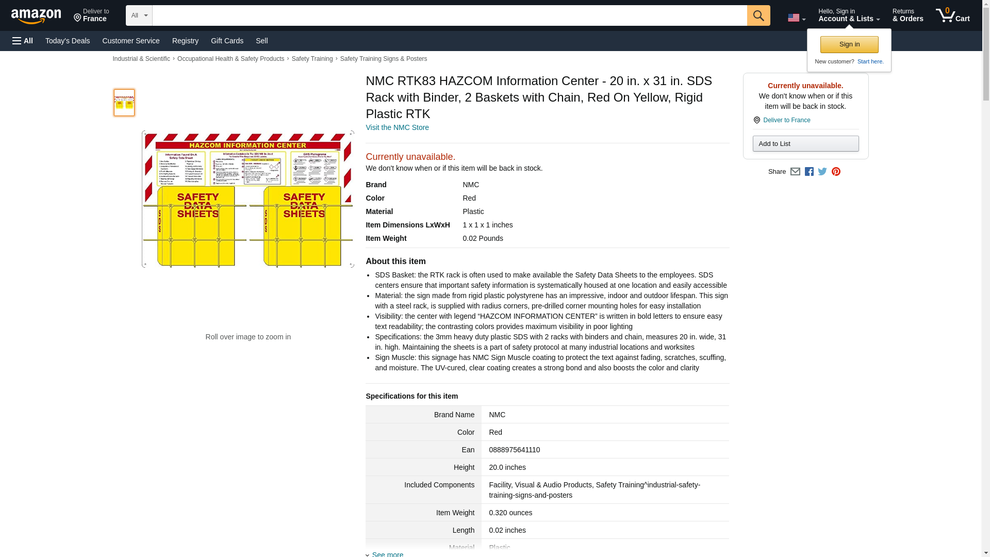
Task: Go to Customer Service
Action: (131, 41)
